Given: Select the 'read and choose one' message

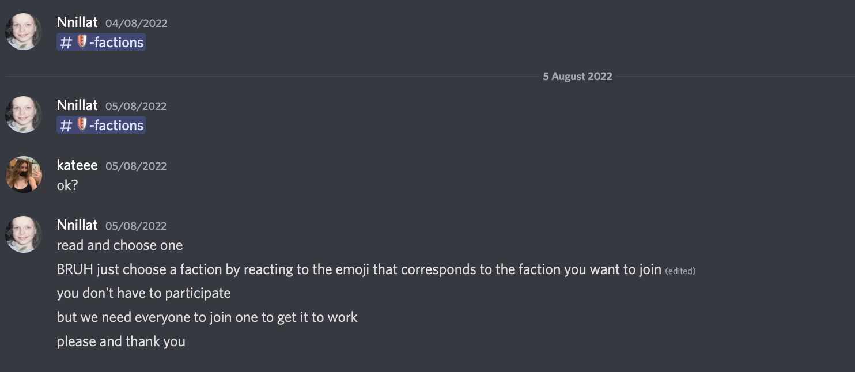Looking at the screenshot, I should tap(120, 245).
